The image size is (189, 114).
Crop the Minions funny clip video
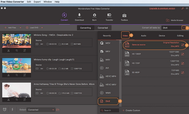coord(17,75)
